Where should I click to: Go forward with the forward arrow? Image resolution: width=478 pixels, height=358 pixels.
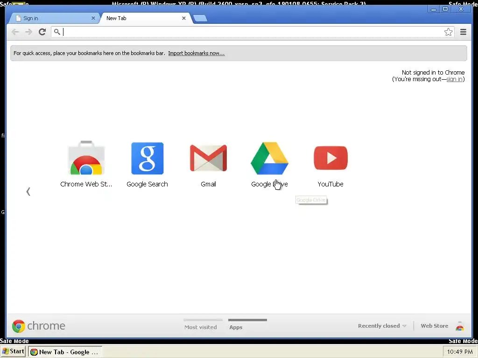[x=28, y=32]
